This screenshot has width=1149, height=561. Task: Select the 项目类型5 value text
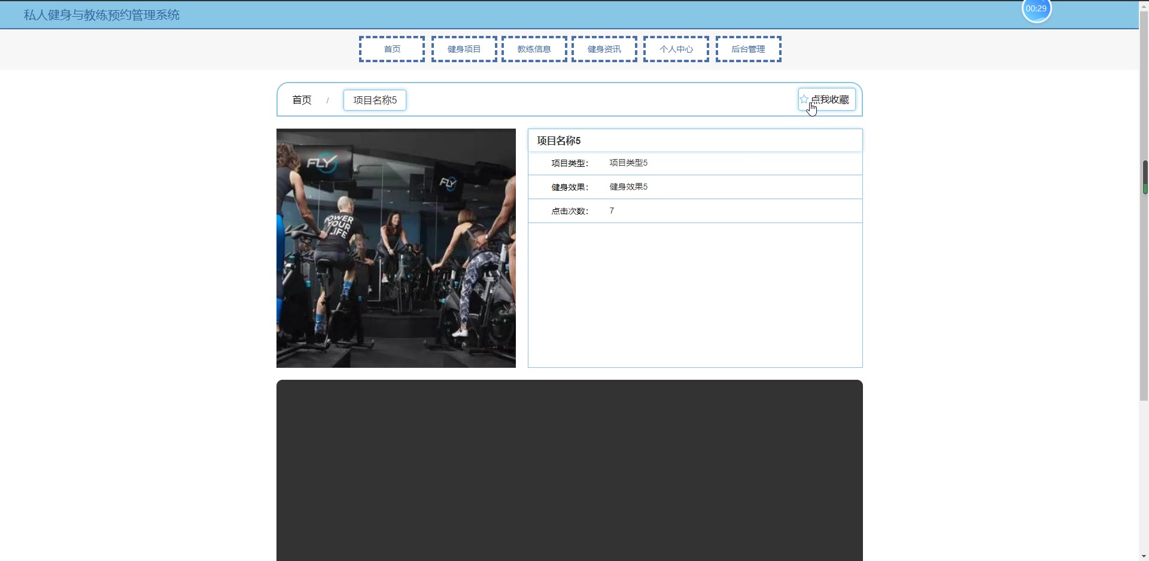point(628,163)
